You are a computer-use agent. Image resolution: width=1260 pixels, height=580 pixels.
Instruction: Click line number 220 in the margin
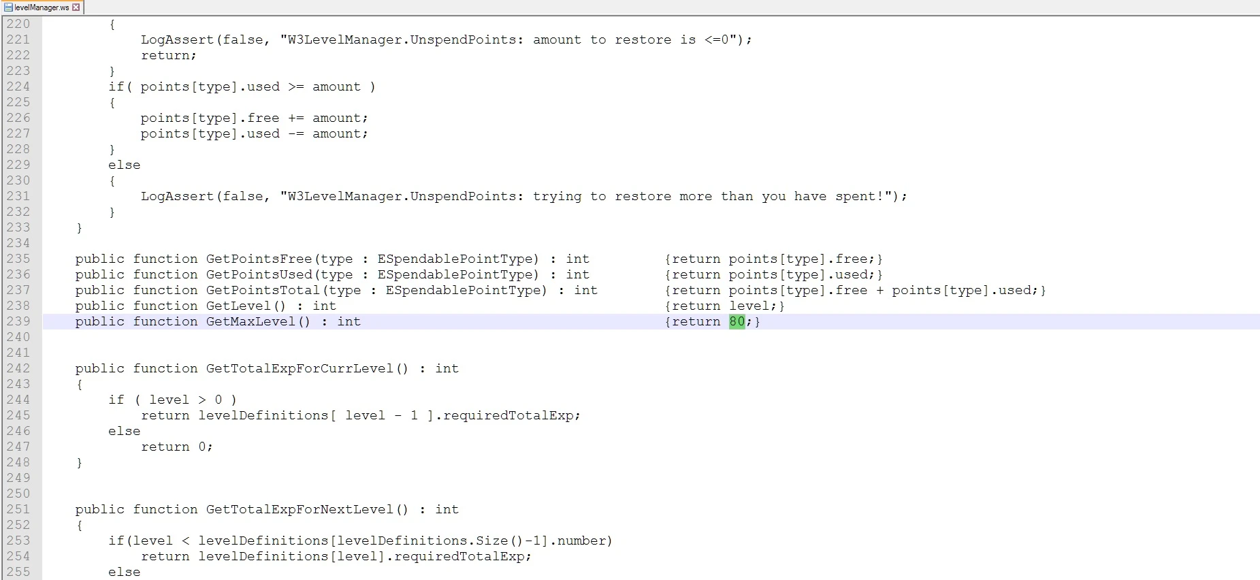click(18, 24)
